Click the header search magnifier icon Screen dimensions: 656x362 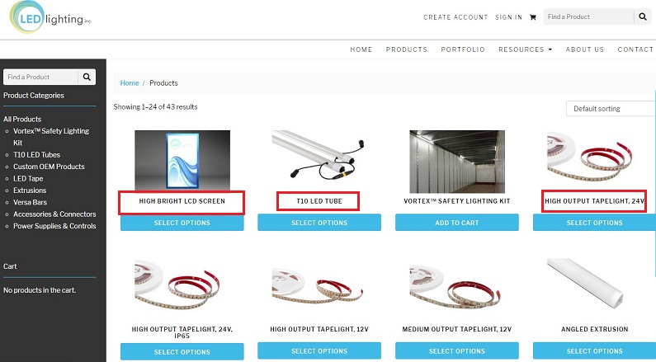pyautogui.click(x=643, y=16)
